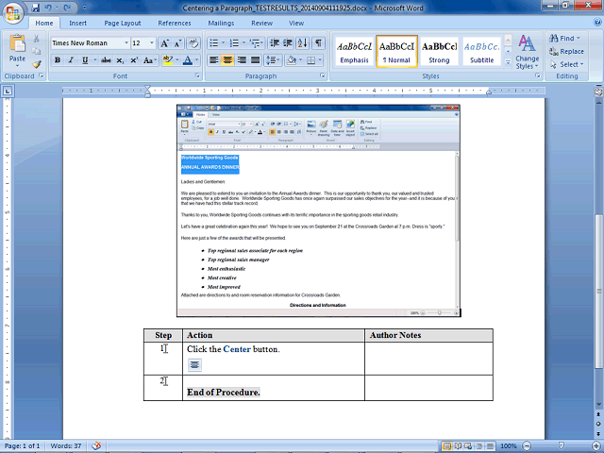Clear all text formatting
604x453 pixels.
pyautogui.click(x=193, y=43)
